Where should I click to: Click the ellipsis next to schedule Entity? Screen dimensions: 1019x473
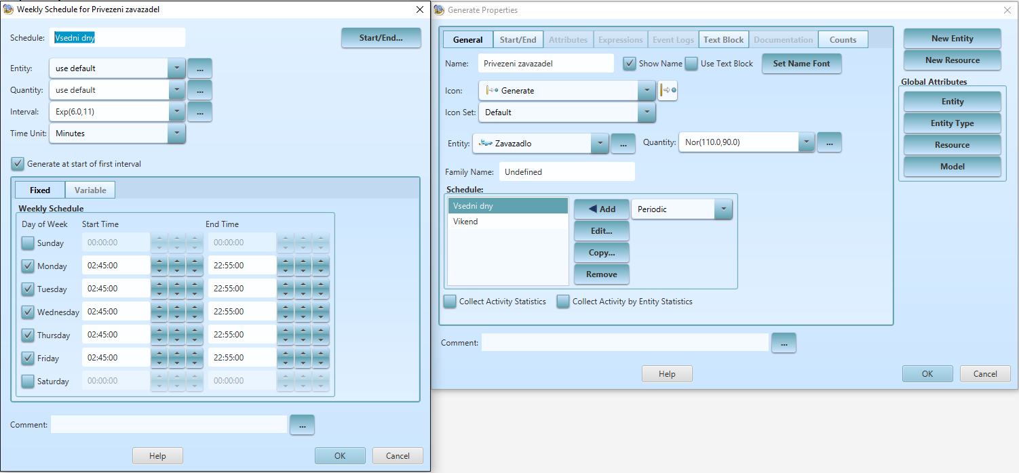click(199, 68)
